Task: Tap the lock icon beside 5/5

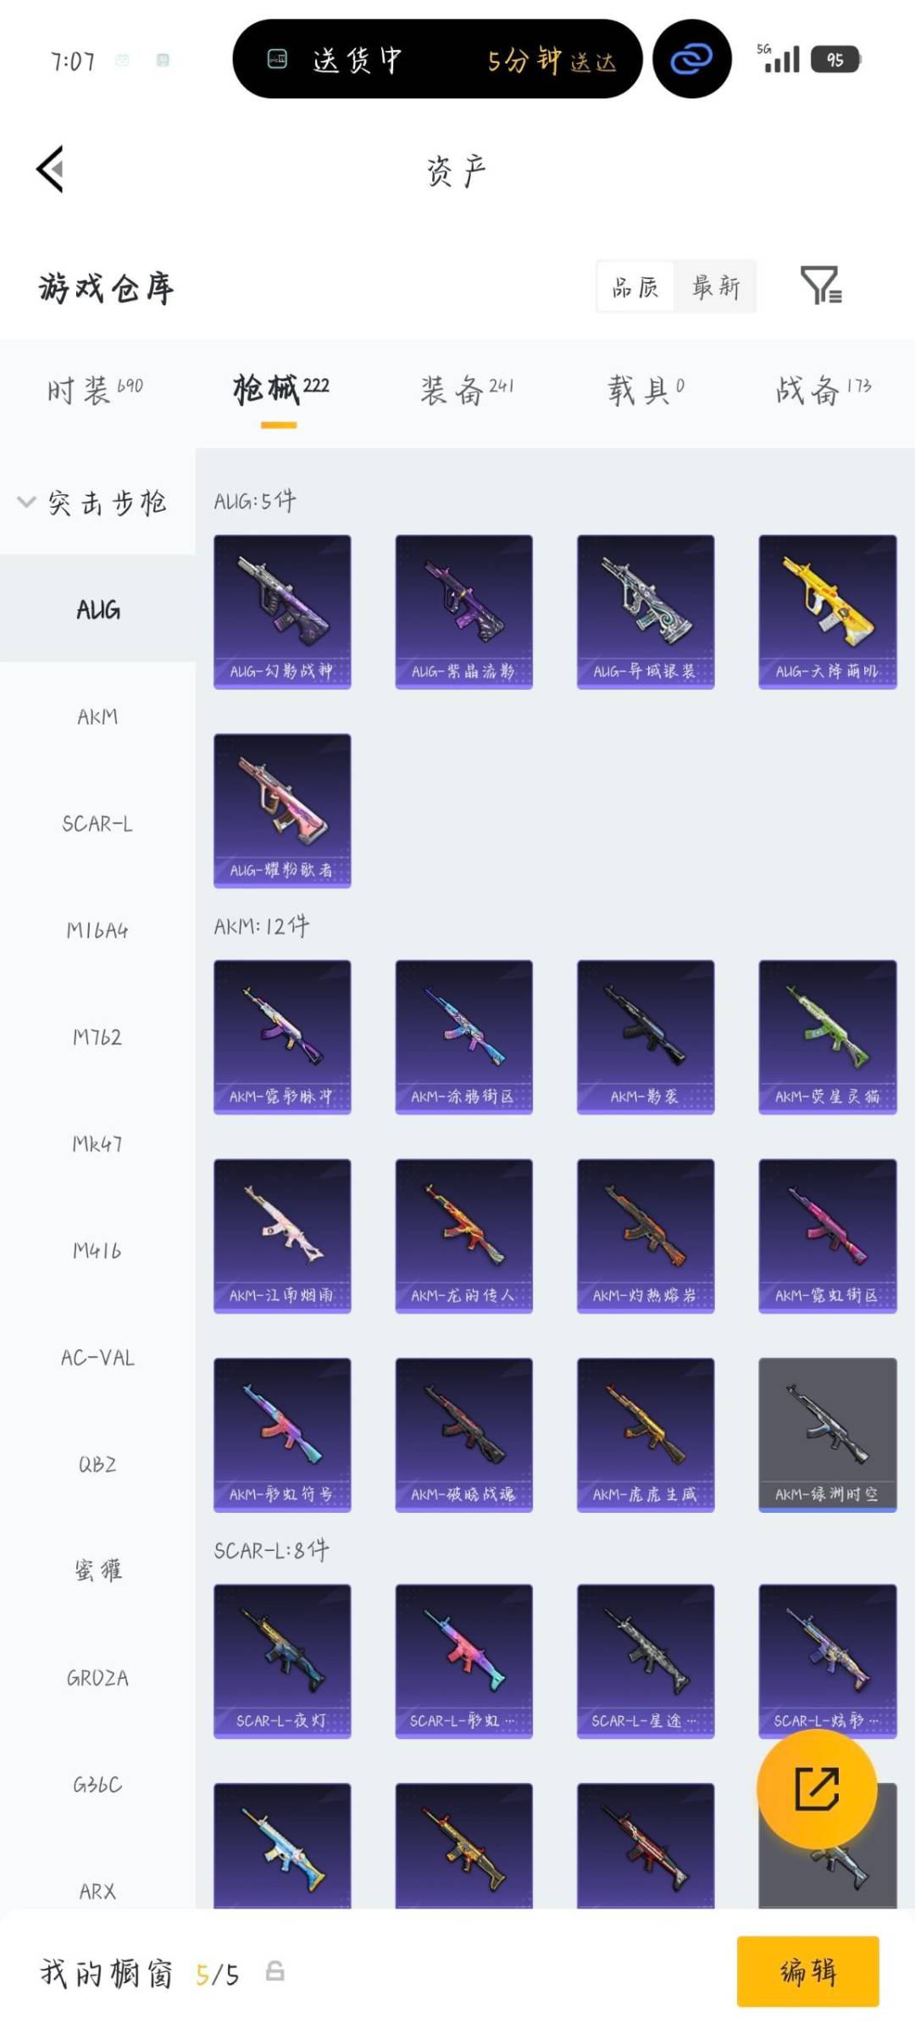Action: click(274, 1971)
